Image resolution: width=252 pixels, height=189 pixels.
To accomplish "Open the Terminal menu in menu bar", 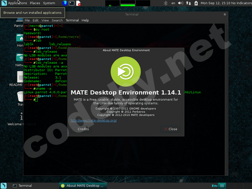I will tap(72, 20).
